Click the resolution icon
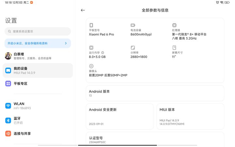 pyautogui.click(x=133, y=48)
